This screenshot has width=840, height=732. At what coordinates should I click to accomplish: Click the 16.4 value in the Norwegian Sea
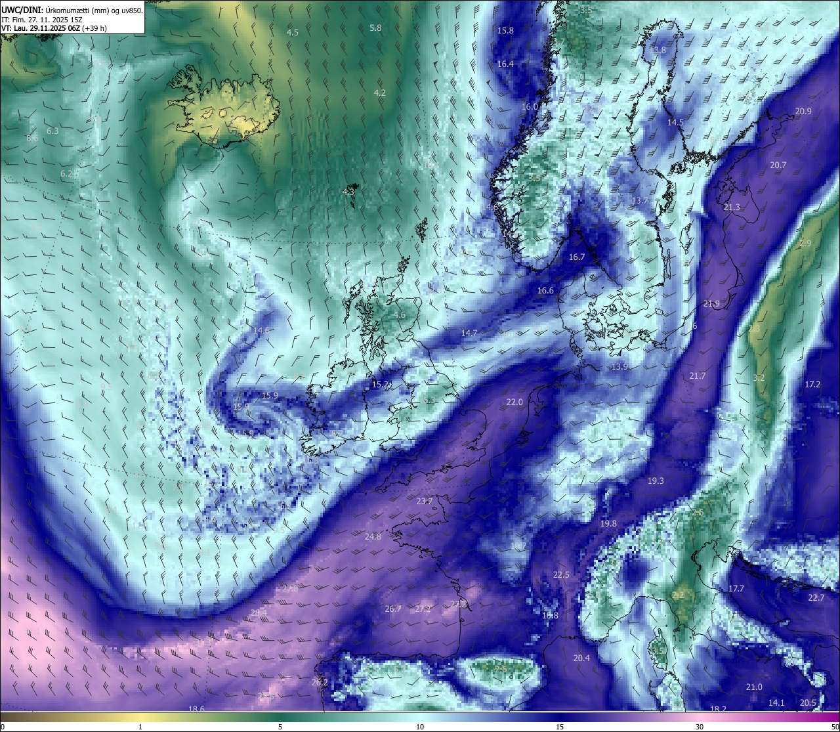[505, 64]
